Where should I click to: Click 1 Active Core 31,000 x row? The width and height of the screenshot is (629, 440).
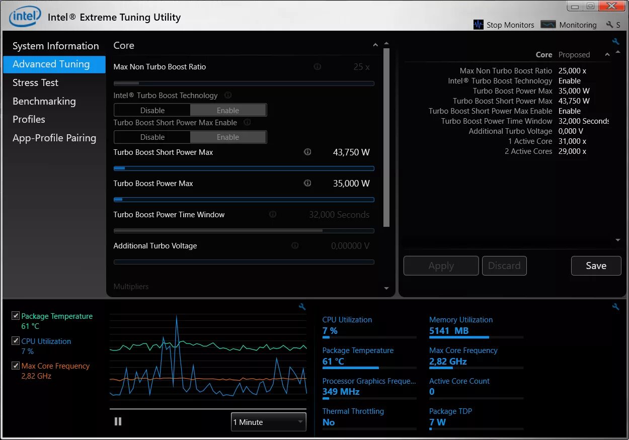pos(547,141)
